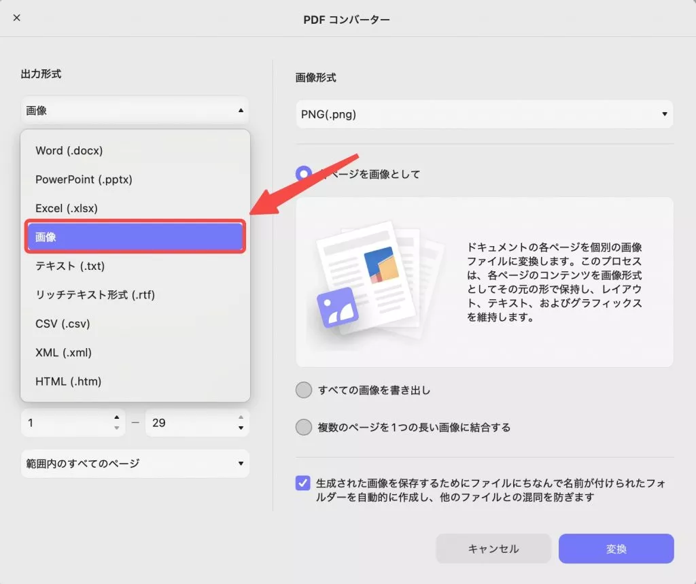Collapse the 出力形式 dropdown list
Viewport: 696px width, 584px height.
(x=135, y=110)
